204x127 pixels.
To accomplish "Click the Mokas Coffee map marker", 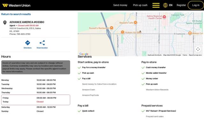I will tap(190, 33).
